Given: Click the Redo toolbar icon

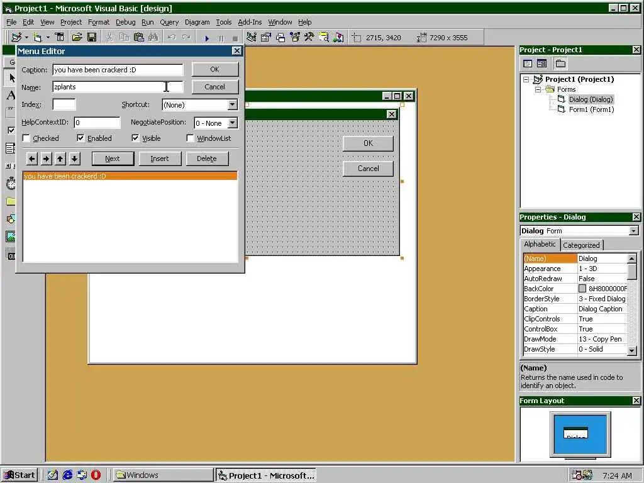Looking at the screenshot, I should [x=186, y=37].
